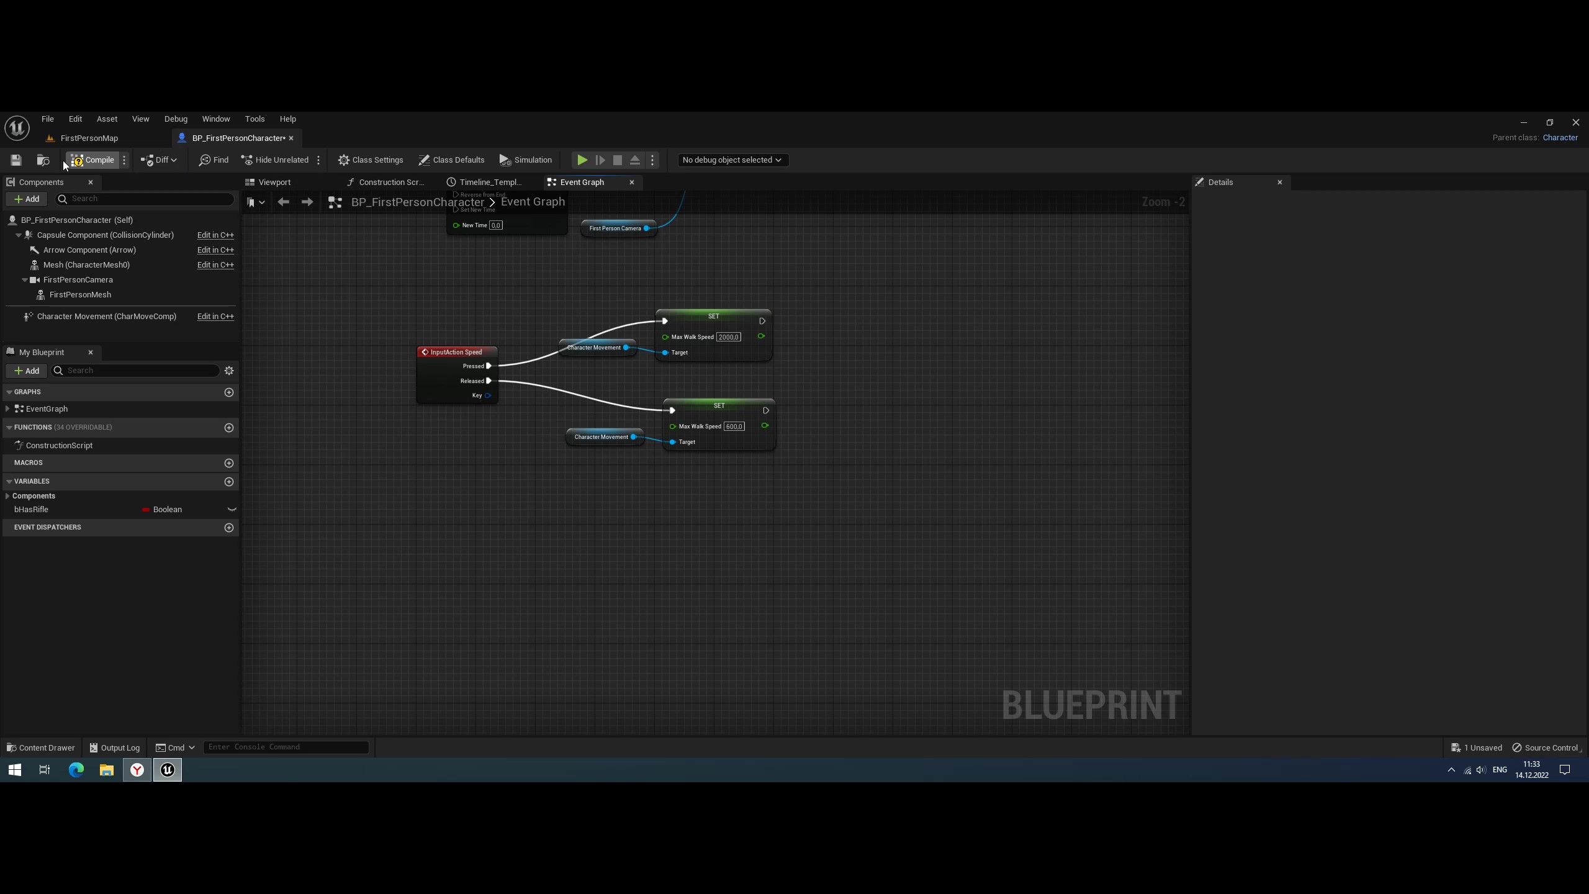This screenshot has height=894, width=1589.
Task: Switch to the Viewport tab
Action: click(273, 182)
